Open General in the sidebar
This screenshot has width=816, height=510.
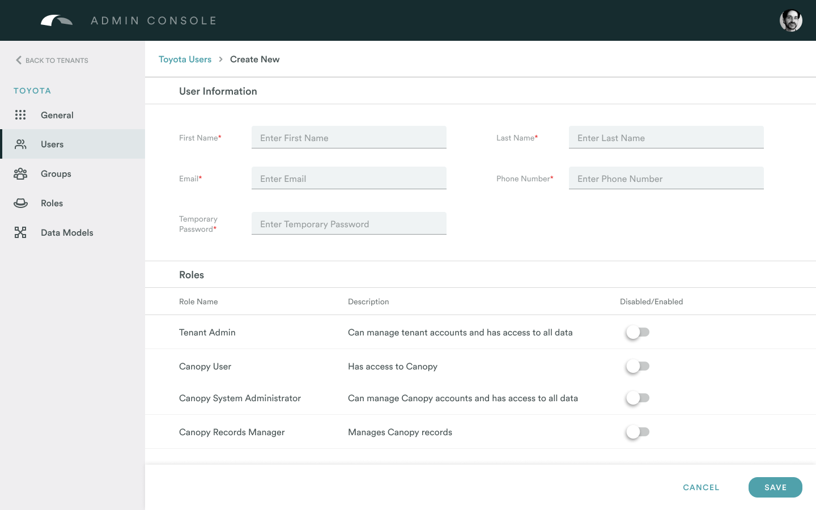[73, 115]
